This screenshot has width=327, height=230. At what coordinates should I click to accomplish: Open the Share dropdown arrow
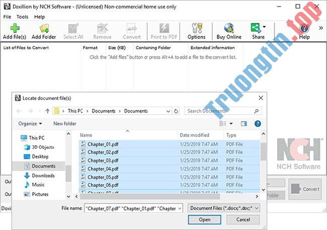[x=264, y=27]
